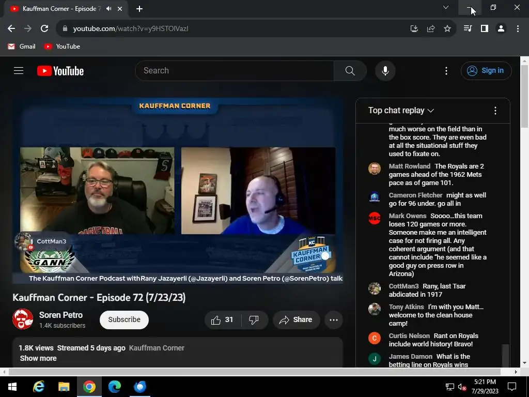Image resolution: width=529 pixels, height=397 pixels.
Task: Click the YouTube logo
Action: point(60,71)
